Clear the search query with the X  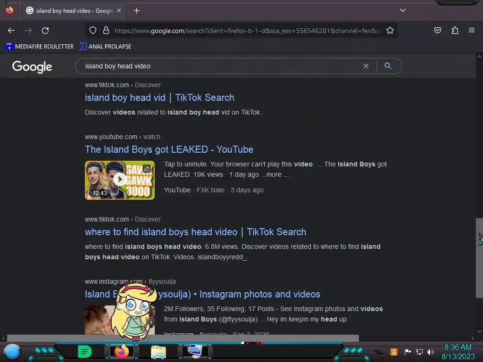click(x=366, y=66)
